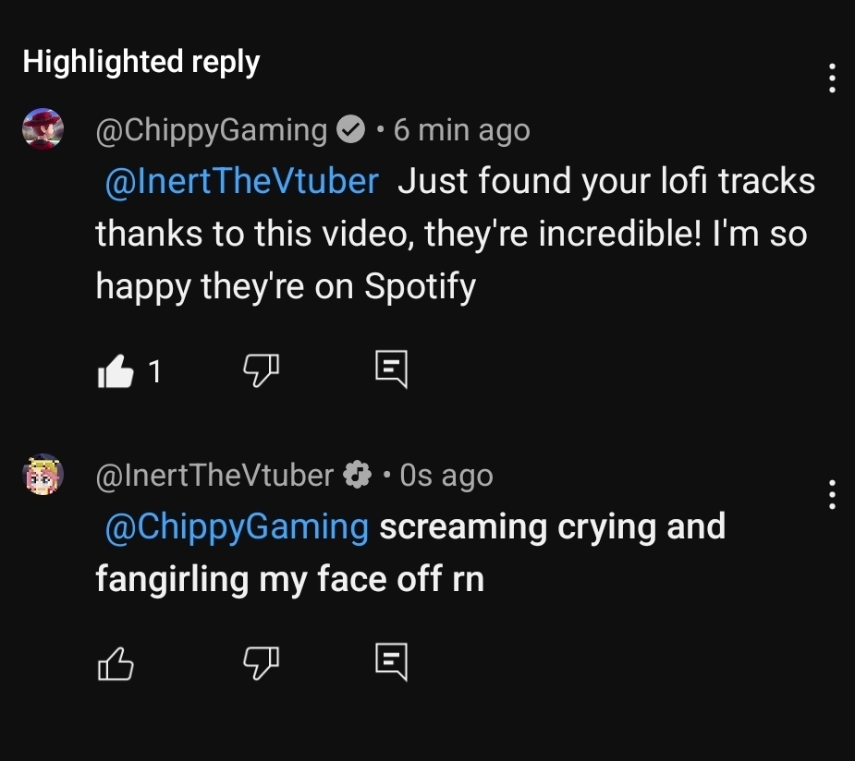Viewport: 855px width, 761px height.
Task: Open the @ChippyGaming commenter channel name
Action: (x=212, y=130)
